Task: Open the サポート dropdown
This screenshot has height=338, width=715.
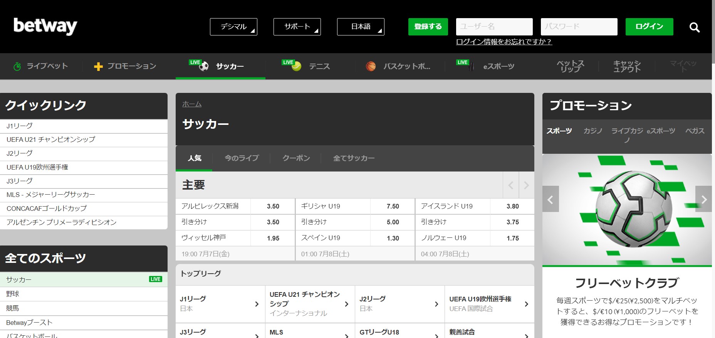Action: pyautogui.click(x=297, y=27)
